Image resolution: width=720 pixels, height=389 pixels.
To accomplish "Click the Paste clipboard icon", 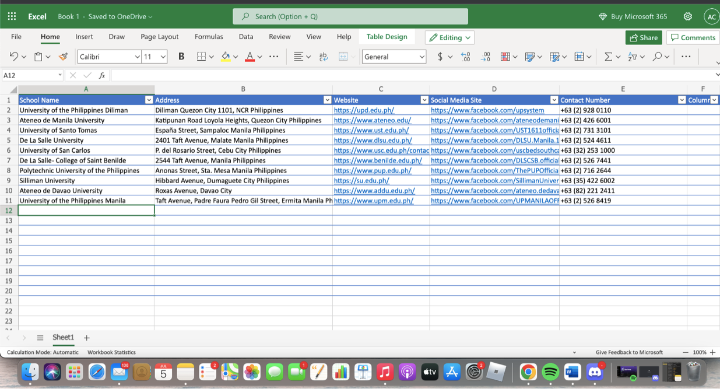I will click(38, 57).
